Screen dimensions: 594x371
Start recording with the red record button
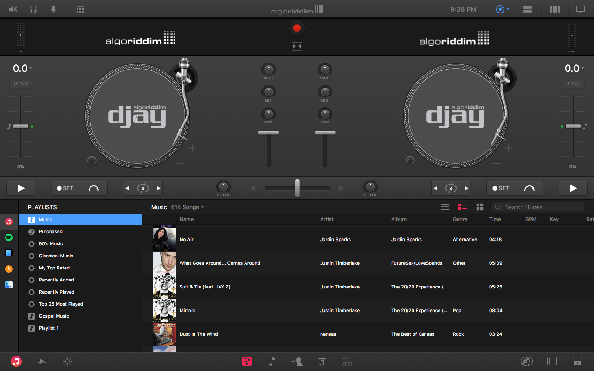[x=297, y=28]
